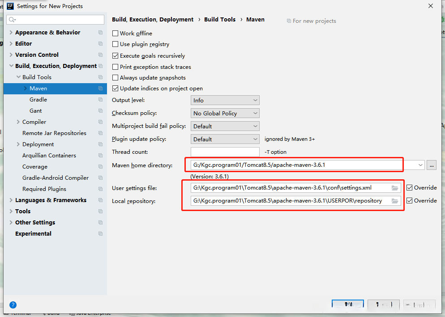The image size is (445, 317).
Task: Click project-level icon beside Other Settings
Action: (x=100, y=223)
